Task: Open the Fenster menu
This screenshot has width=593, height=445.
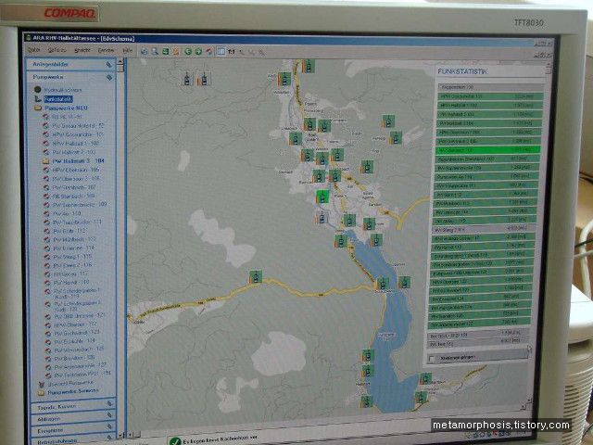Action: 106,50
